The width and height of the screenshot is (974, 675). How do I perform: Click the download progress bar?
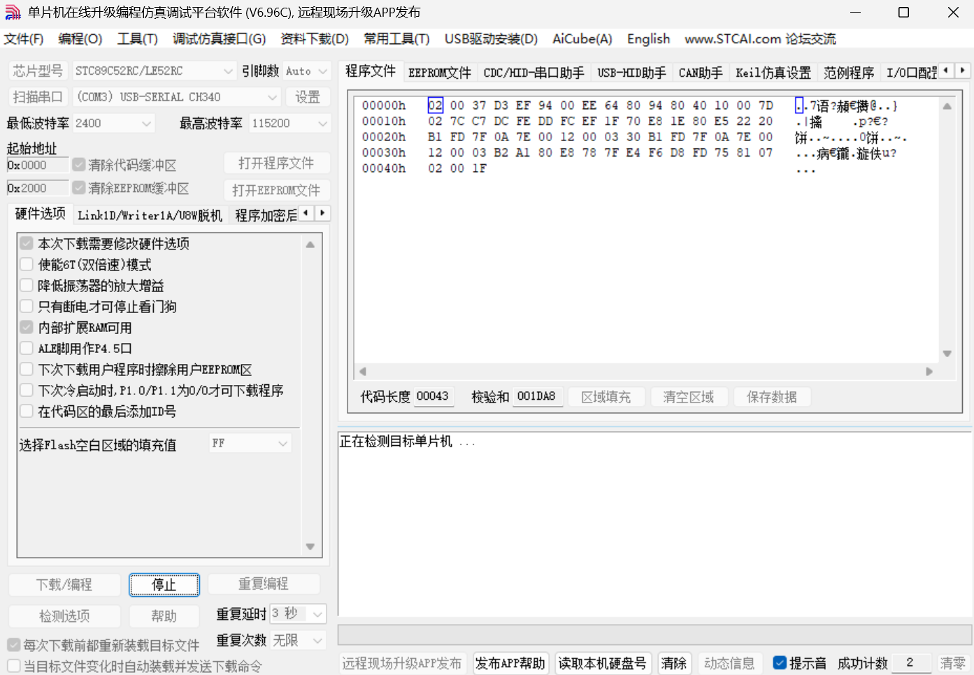[x=654, y=635]
